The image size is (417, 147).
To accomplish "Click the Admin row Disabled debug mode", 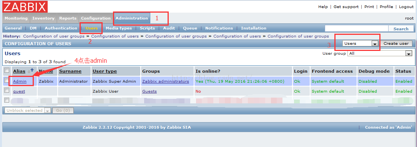I will (367, 81).
